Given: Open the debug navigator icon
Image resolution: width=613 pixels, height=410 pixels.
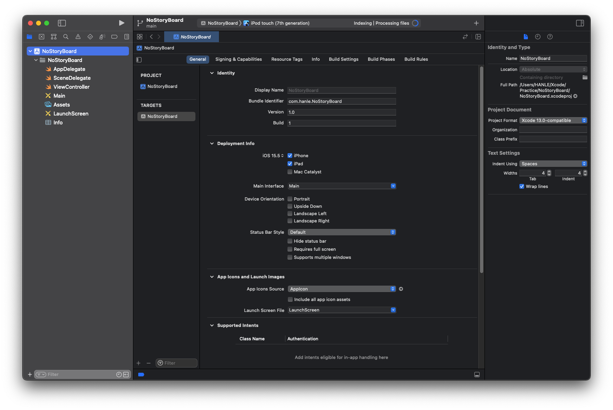Looking at the screenshot, I should pyautogui.click(x=102, y=37).
